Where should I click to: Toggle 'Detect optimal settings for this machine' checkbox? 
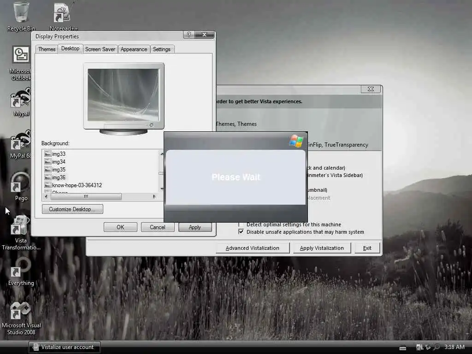pos(241,224)
